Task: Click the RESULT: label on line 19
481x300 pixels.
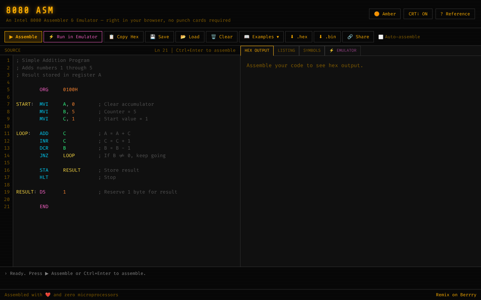Action: (26, 192)
